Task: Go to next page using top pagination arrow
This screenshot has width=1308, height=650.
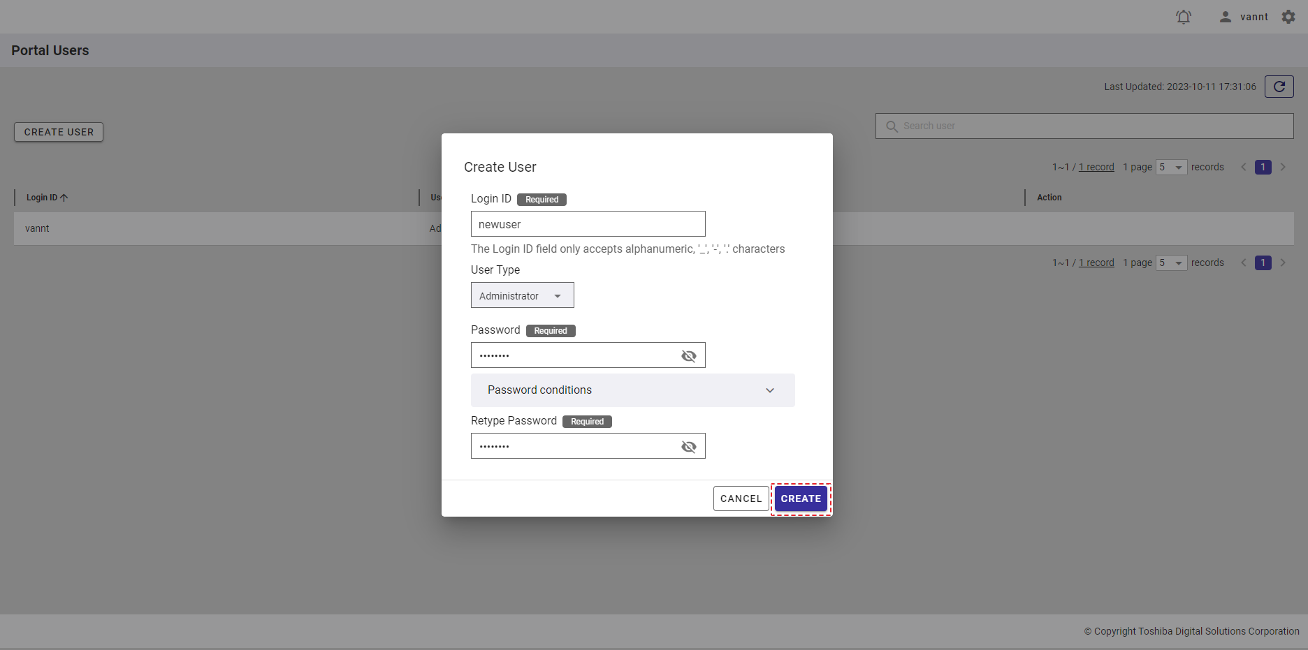Action: [x=1283, y=167]
